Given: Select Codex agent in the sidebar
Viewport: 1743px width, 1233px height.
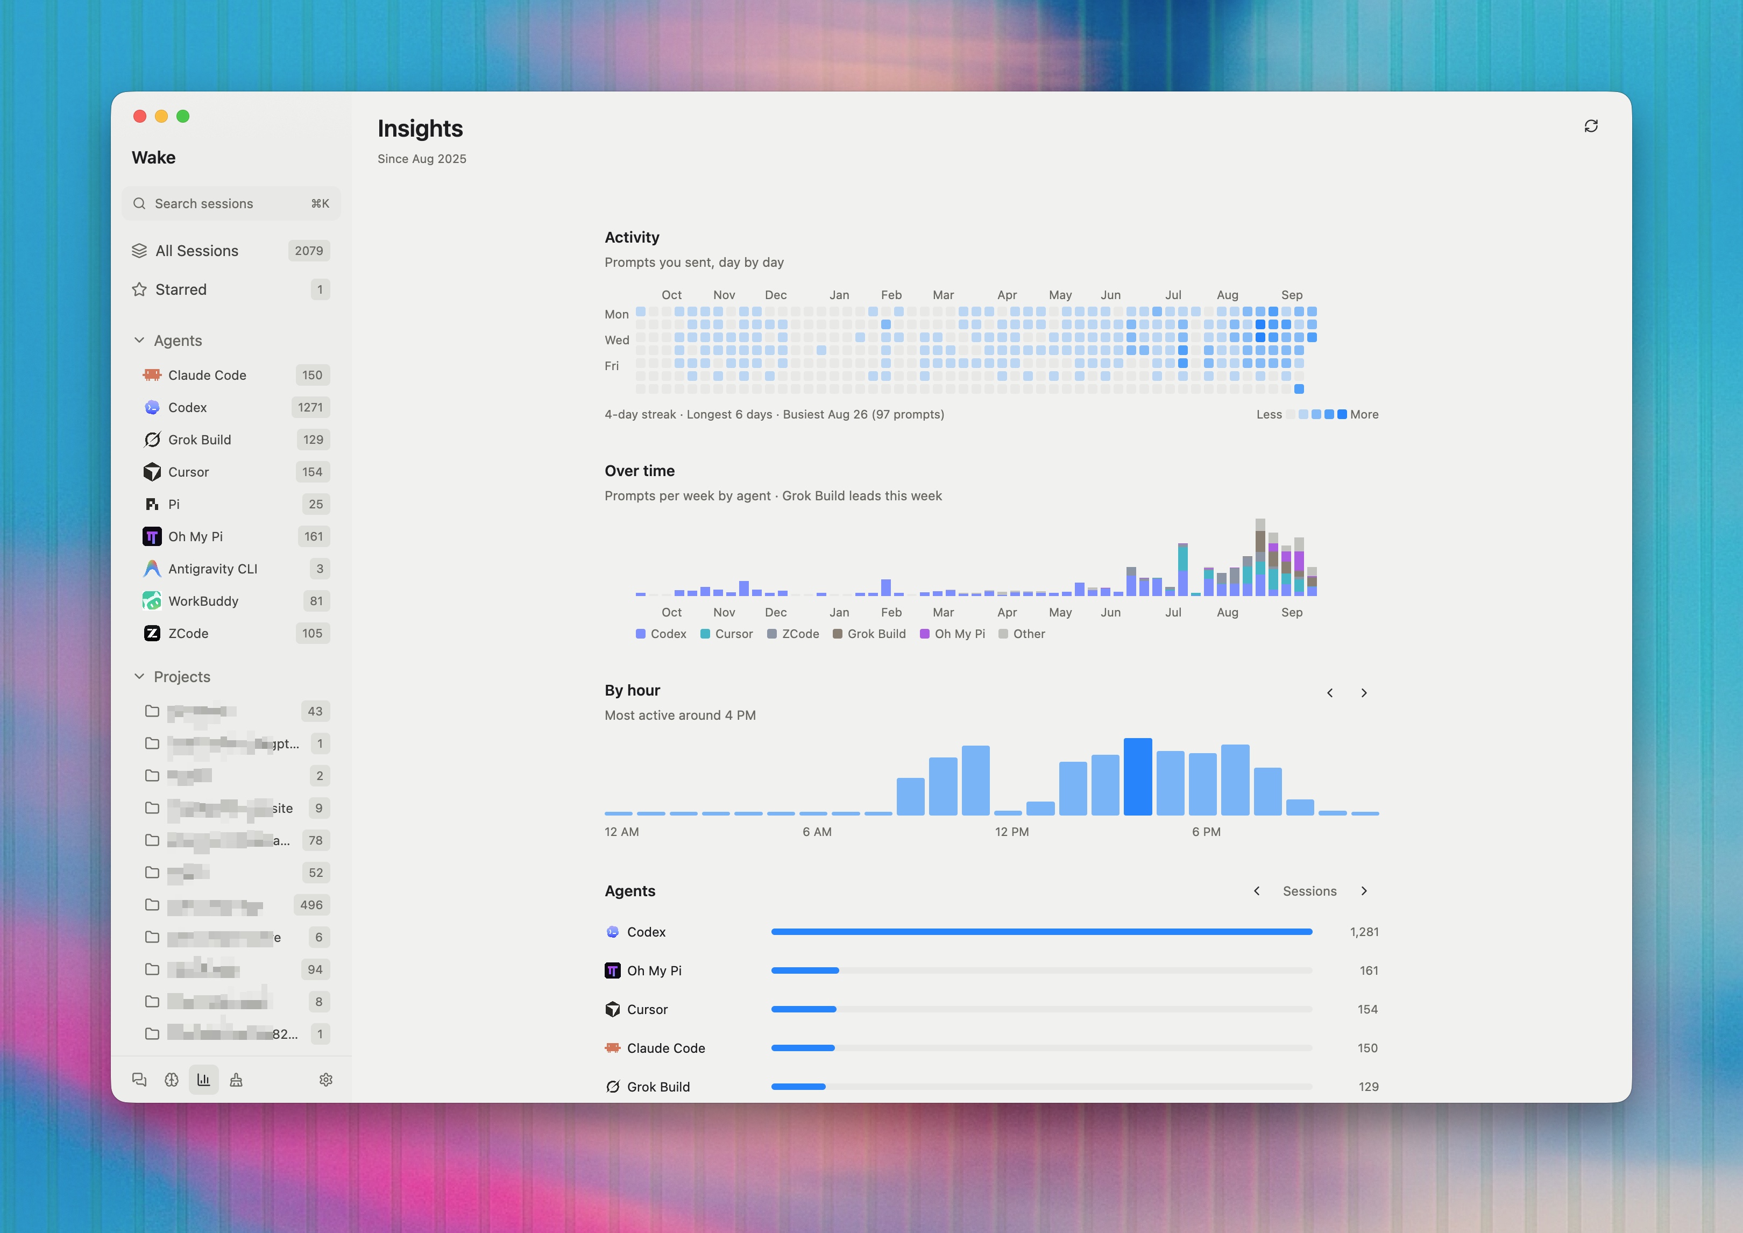Looking at the screenshot, I should 231,408.
